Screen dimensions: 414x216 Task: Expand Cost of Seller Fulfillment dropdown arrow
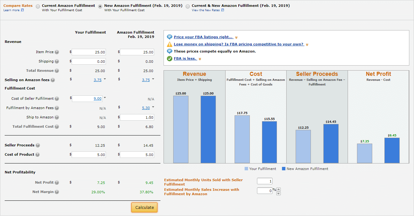(105, 98)
